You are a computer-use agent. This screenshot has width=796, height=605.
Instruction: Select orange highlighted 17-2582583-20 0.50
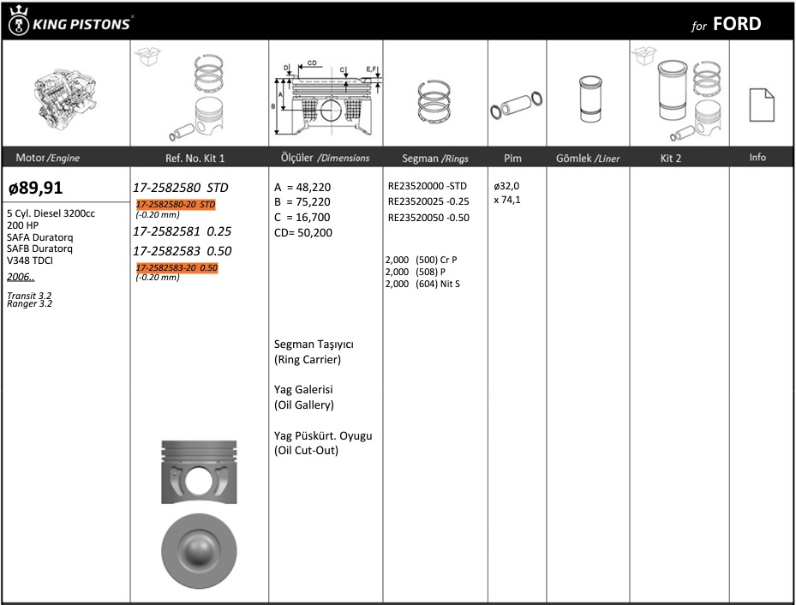pyautogui.click(x=177, y=267)
